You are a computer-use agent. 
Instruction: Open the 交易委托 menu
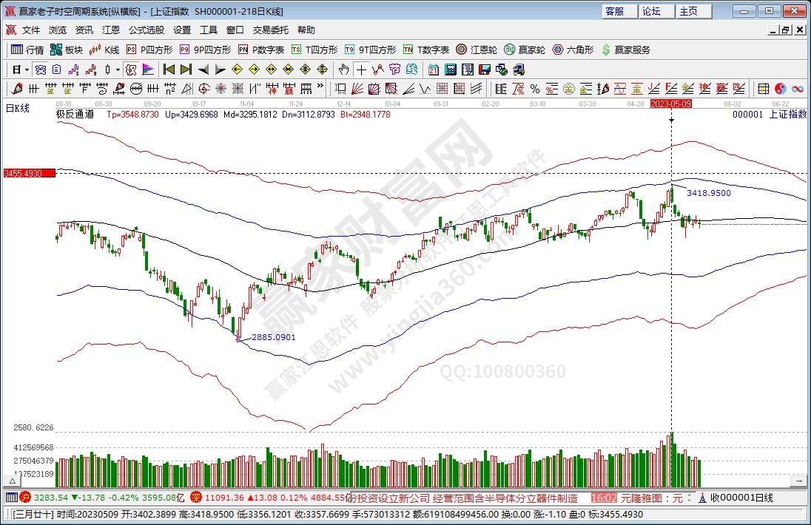[271, 30]
